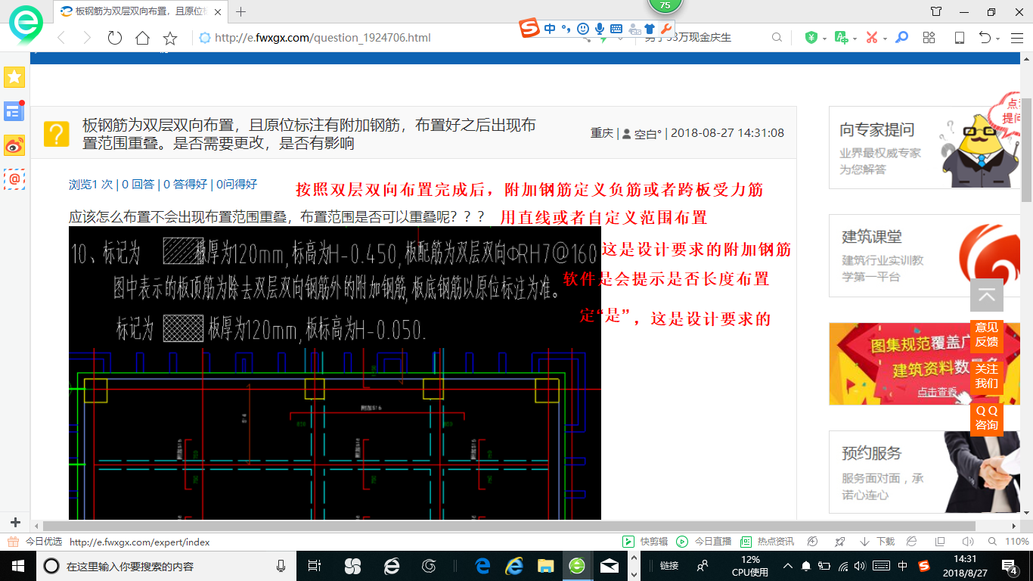Click the back-to-top arrow button

pos(986,295)
